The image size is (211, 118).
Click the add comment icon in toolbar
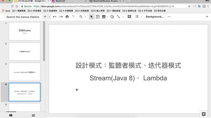[129, 17]
